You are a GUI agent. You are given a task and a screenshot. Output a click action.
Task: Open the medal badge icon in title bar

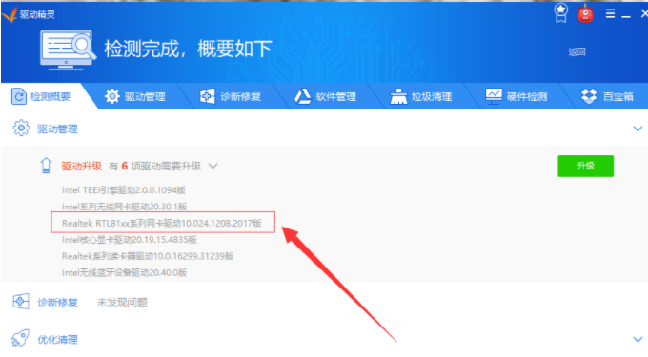pyautogui.click(x=560, y=13)
